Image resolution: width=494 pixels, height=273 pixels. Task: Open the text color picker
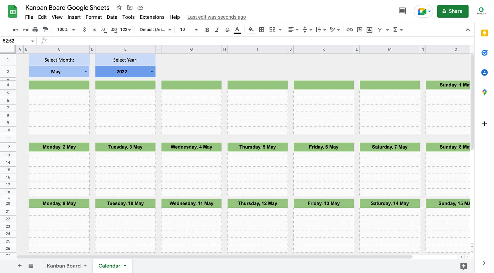237,30
